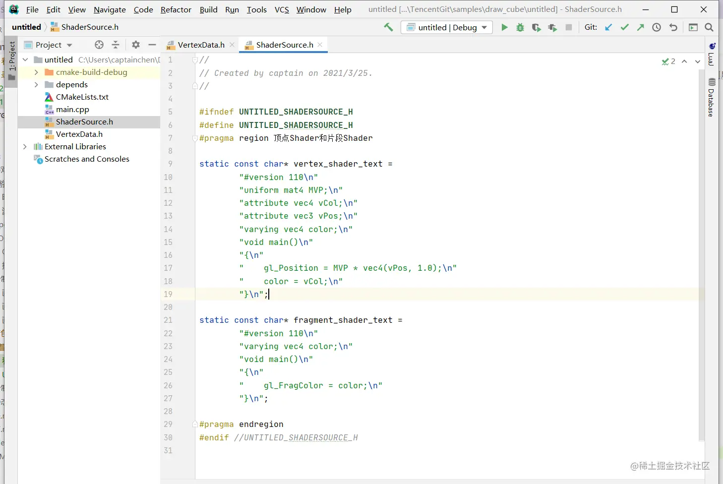Collapse all in Project panel

(116, 45)
